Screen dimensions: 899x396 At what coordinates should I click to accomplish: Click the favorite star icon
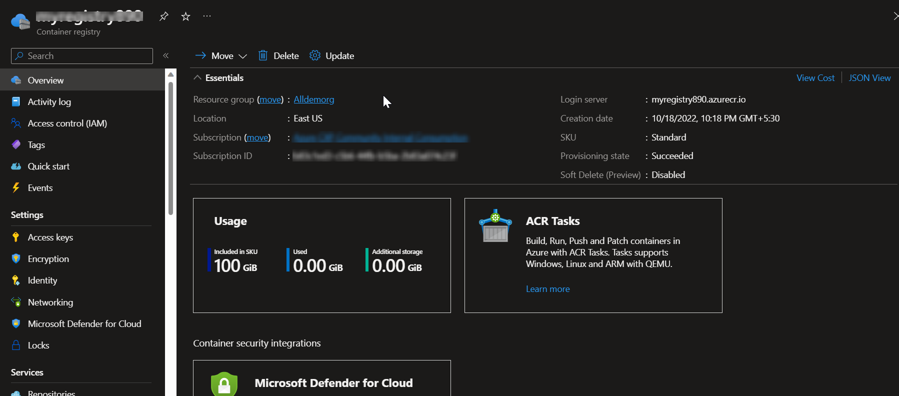click(185, 16)
